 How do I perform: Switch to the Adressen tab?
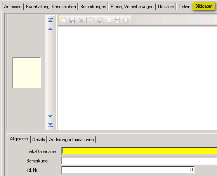(x=13, y=7)
